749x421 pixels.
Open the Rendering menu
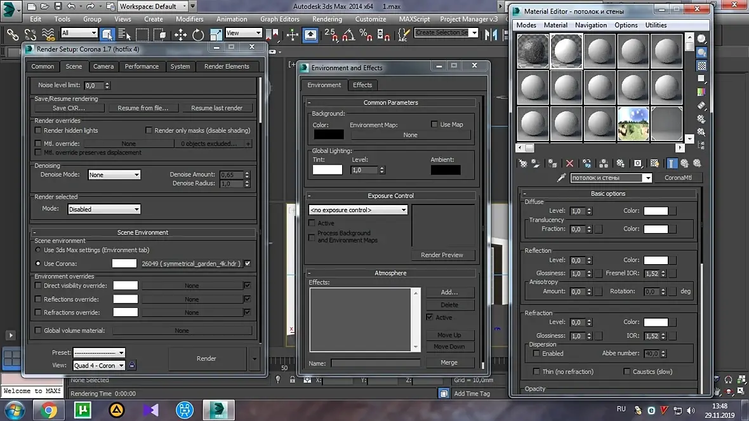pyautogui.click(x=327, y=19)
